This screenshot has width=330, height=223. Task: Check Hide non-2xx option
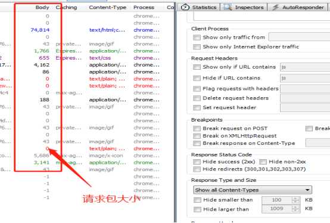(x=263, y=162)
